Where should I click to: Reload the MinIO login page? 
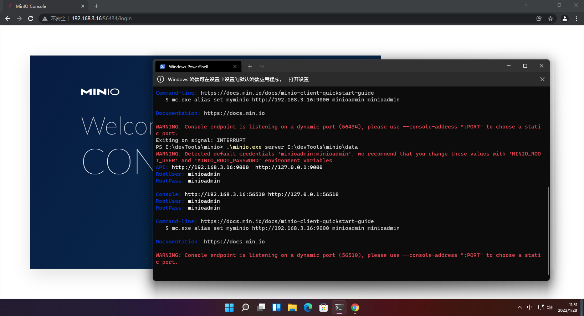[31, 19]
